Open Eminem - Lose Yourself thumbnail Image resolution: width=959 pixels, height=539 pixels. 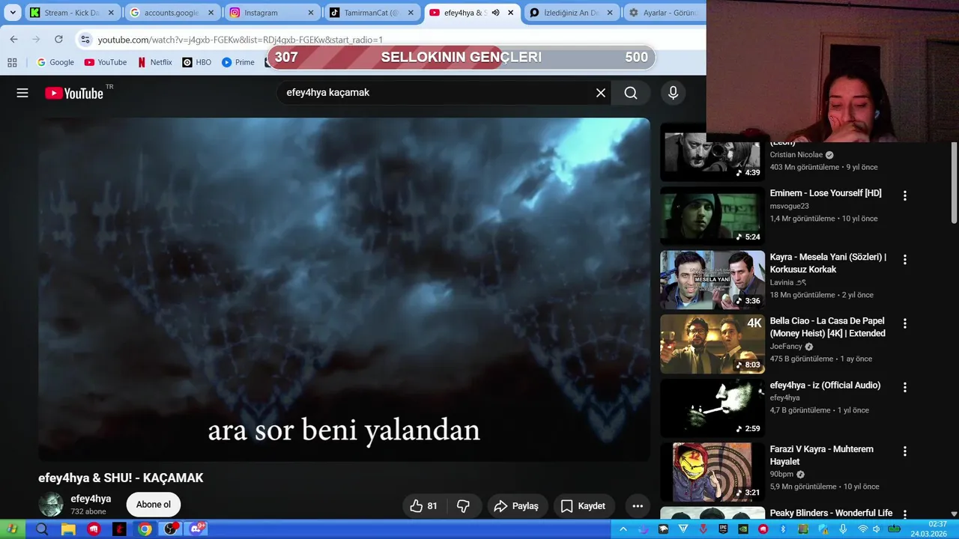tap(712, 216)
